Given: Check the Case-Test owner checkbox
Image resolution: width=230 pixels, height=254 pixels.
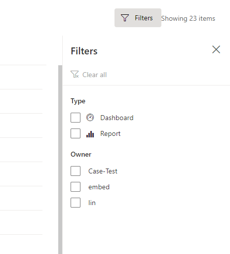Looking at the screenshot, I should coord(76,171).
